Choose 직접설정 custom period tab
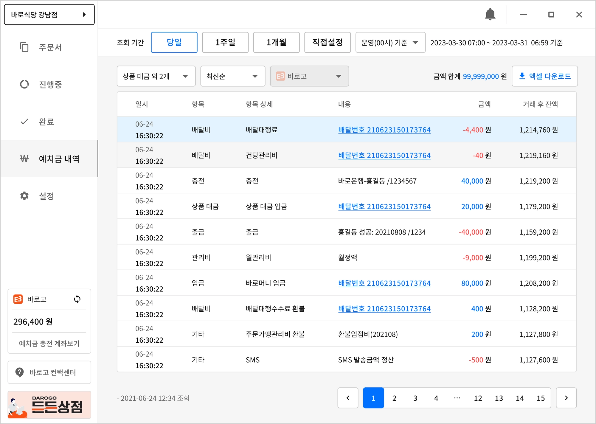 point(327,42)
